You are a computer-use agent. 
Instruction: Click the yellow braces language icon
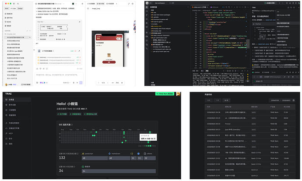(x=132, y=154)
